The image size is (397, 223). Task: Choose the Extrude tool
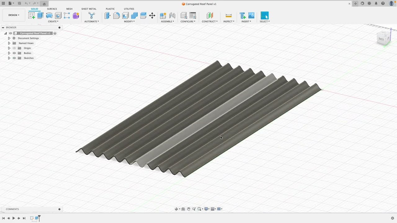click(x=40, y=15)
